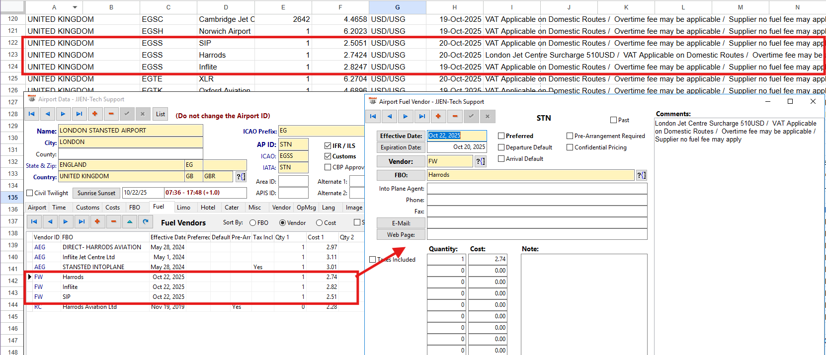
Task: Click previous record arrow in Airport Data toolbar
Action: pyautogui.click(x=48, y=114)
